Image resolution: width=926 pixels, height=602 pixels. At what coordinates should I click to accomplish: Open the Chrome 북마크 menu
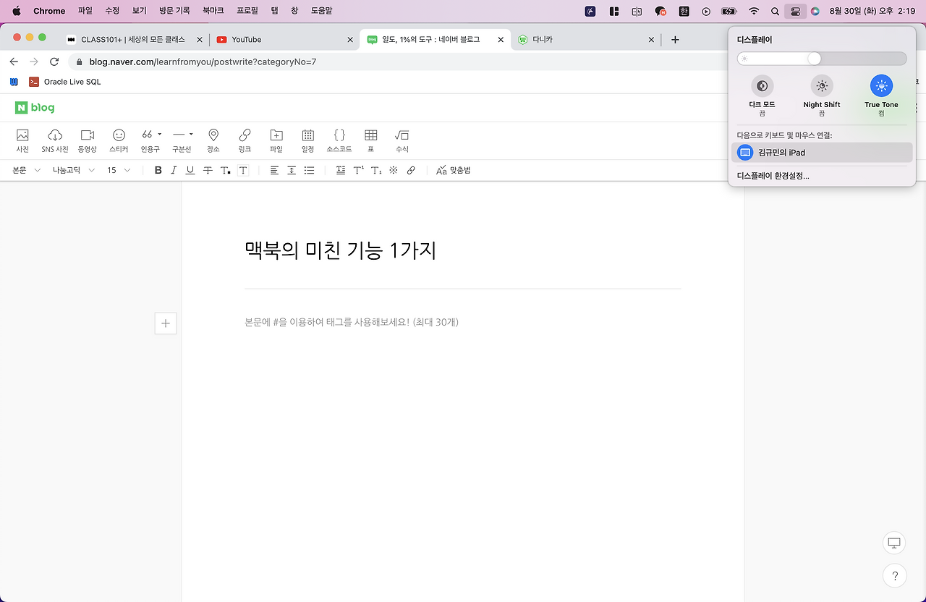pyautogui.click(x=213, y=10)
